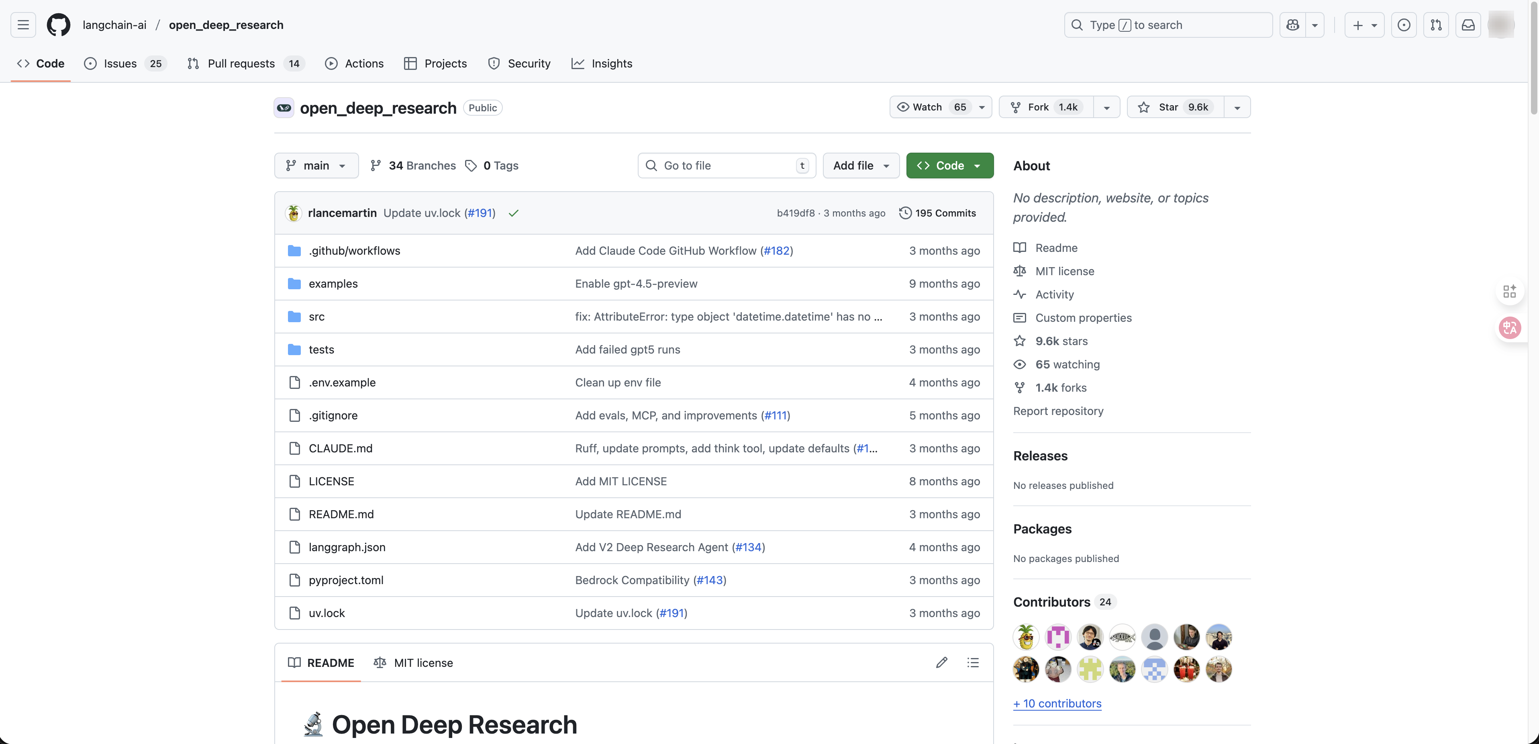Open the langchain-ai owner link
Screen dimensions: 1539x744
tap(115, 25)
